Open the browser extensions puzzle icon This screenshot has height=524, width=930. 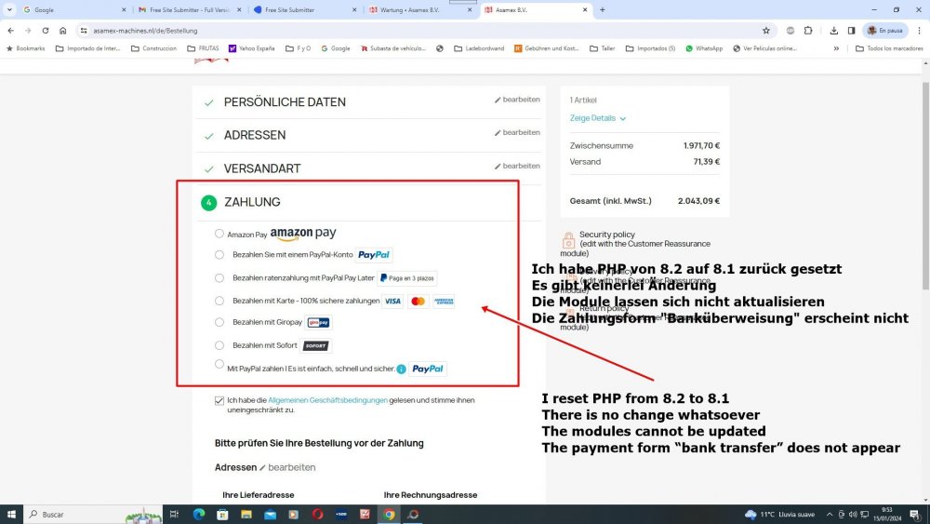click(x=808, y=31)
